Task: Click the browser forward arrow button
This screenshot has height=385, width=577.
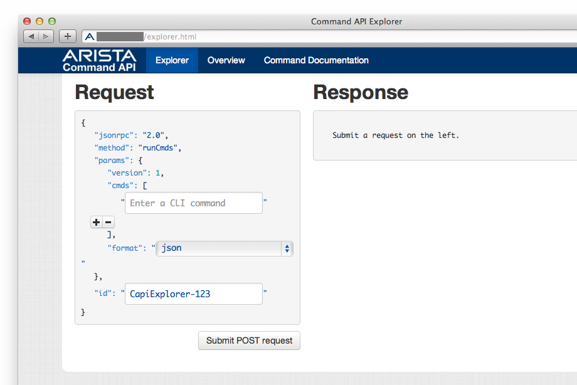Action: point(46,36)
